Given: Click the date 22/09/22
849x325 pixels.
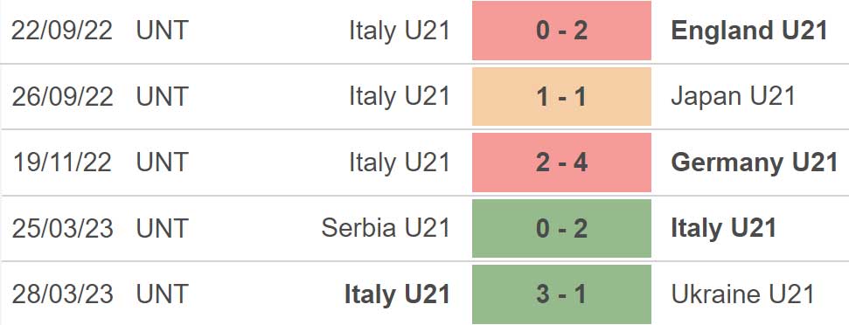Looking at the screenshot, I should click(x=62, y=31).
